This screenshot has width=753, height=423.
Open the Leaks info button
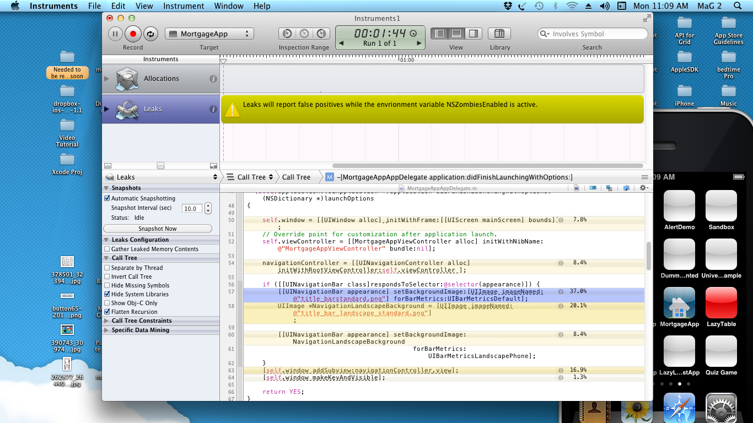click(x=213, y=109)
